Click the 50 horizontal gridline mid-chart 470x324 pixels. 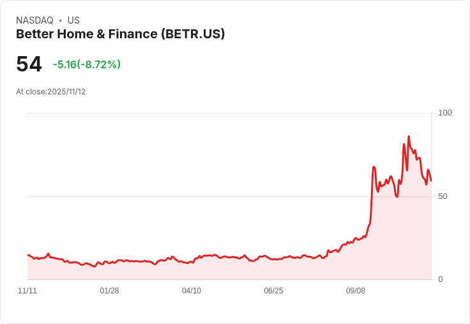[x=192, y=196]
